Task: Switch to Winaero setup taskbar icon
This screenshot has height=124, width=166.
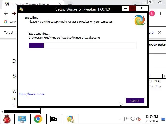Action: tap(70, 119)
